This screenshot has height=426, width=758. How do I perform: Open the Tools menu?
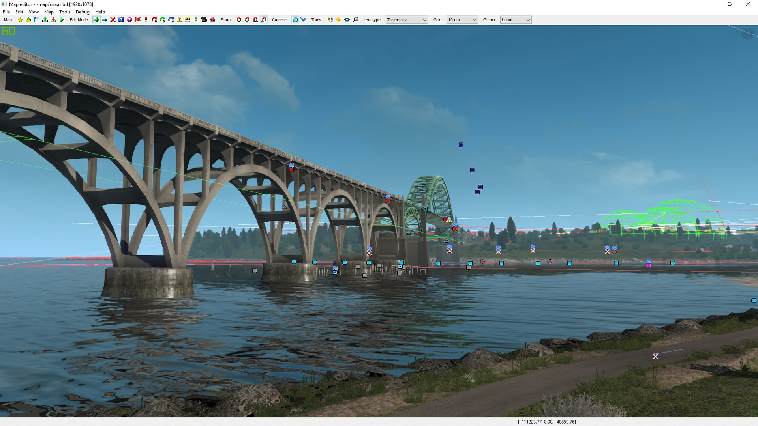click(65, 12)
